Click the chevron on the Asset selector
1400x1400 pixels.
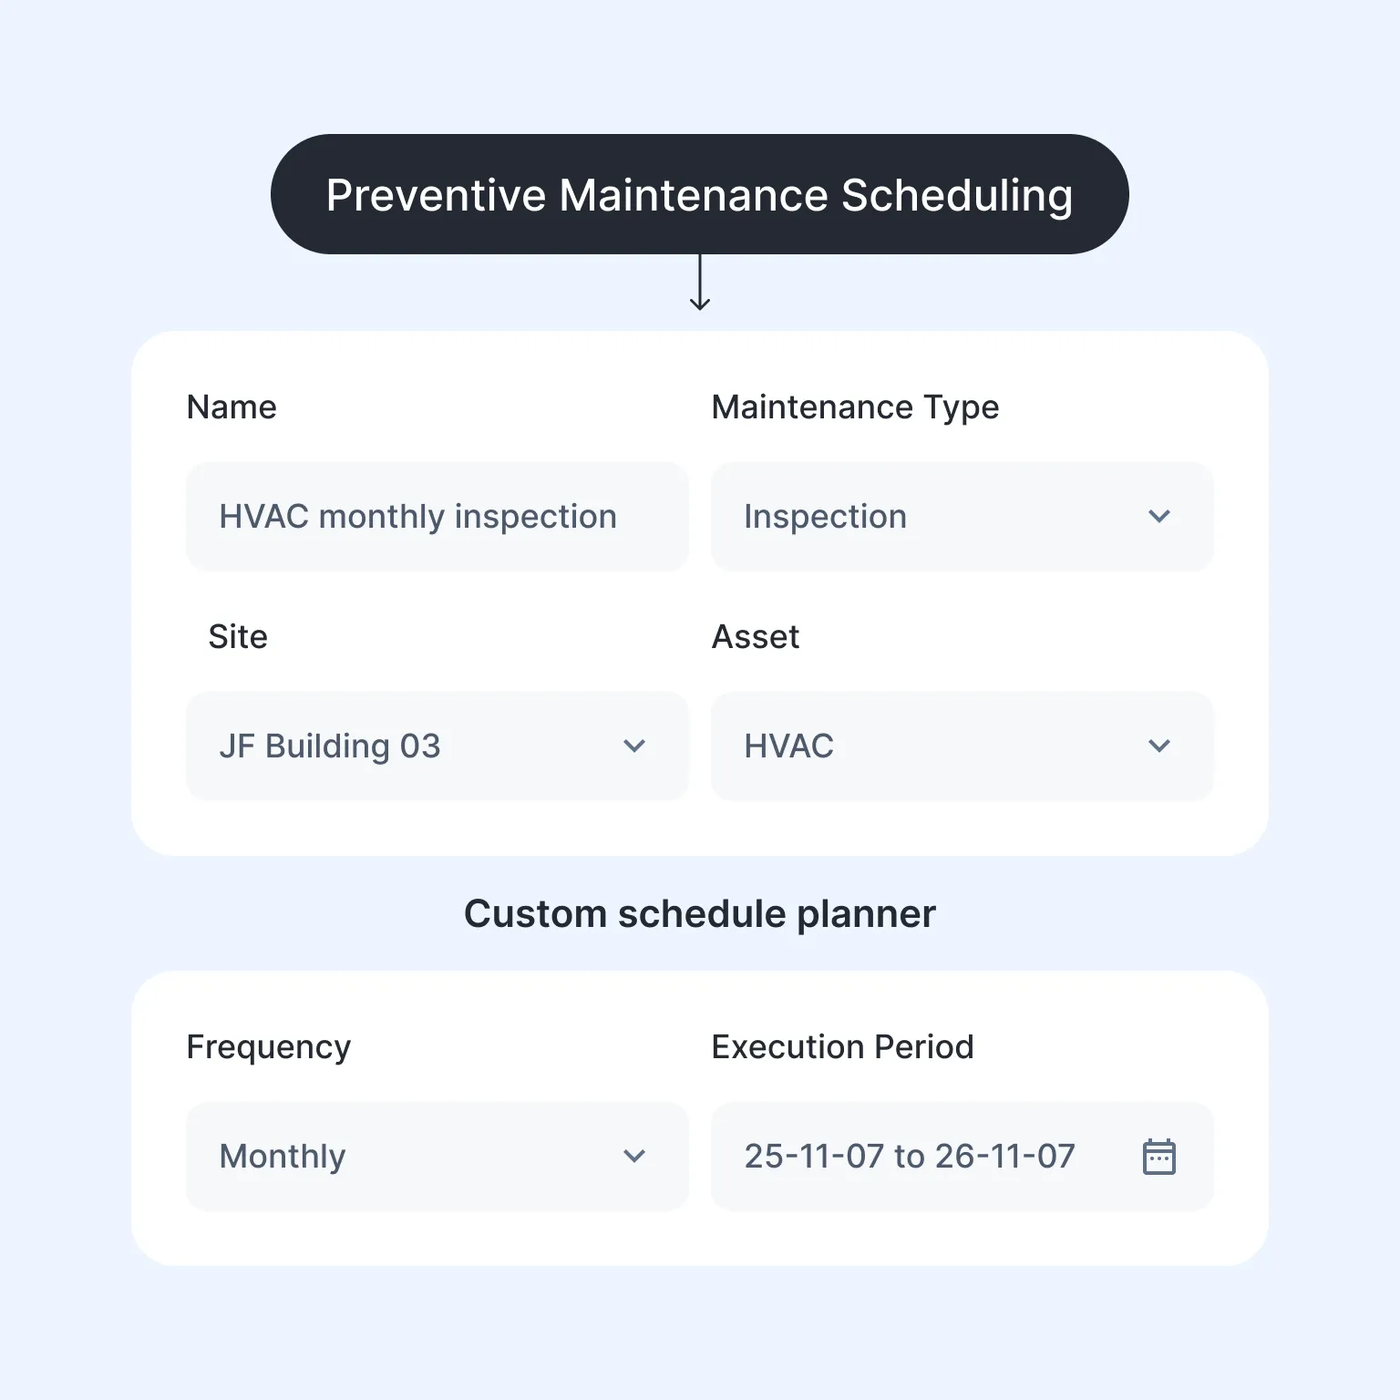point(1159,746)
